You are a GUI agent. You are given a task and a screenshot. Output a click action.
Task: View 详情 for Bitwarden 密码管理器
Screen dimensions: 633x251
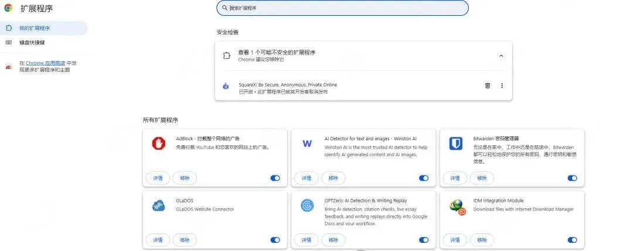pos(455,178)
